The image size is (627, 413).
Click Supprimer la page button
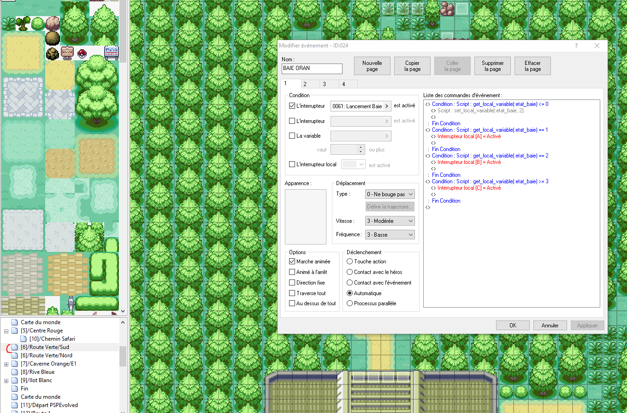[492, 66]
